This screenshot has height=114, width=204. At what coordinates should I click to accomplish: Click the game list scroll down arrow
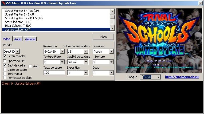coord(112,28)
